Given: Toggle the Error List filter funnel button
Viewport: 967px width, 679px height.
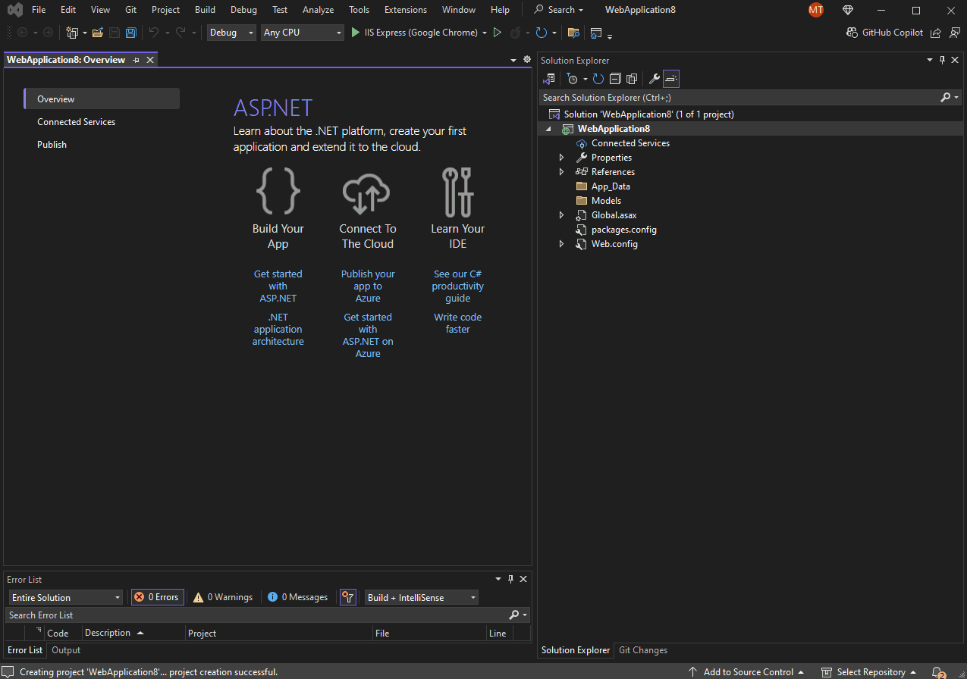Looking at the screenshot, I should tap(348, 597).
